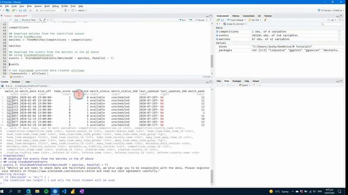348x195 pixels.
Task: Click the Save all documents icon
Action: 24,10
